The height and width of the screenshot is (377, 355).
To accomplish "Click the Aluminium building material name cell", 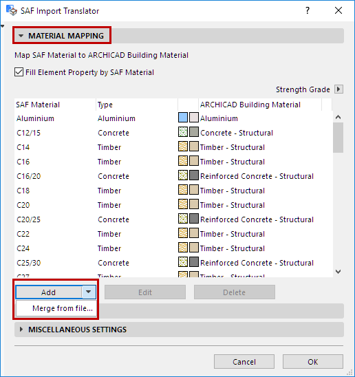I will pyautogui.click(x=219, y=118).
